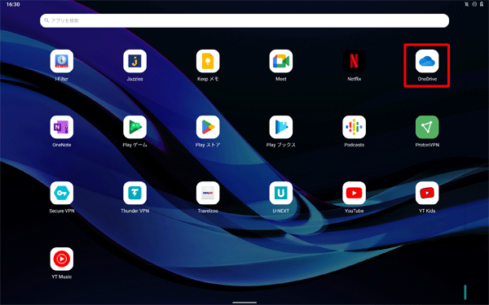Open Play ブックス app
The width and height of the screenshot is (489, 305).
point(280,127)
